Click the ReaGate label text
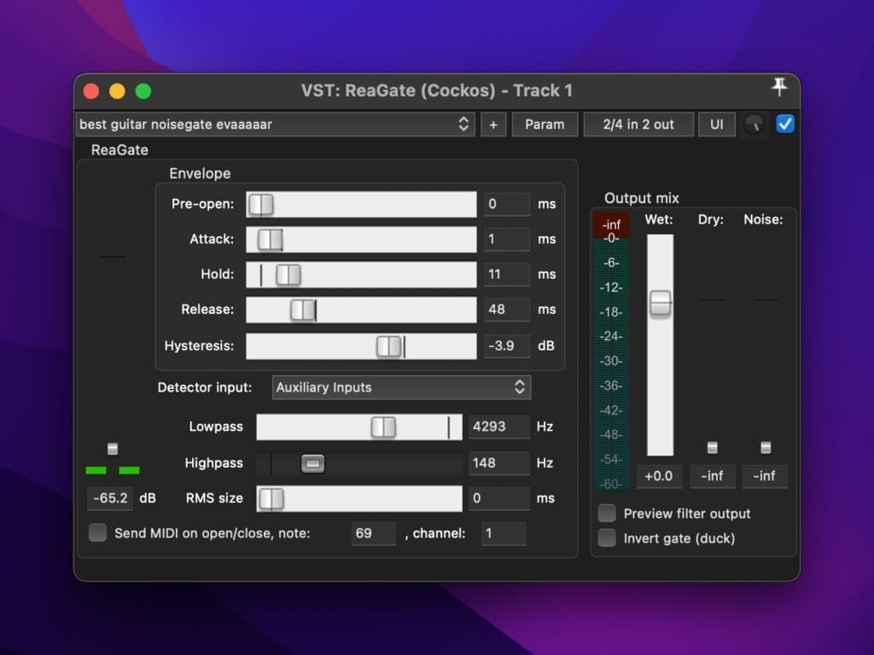The height and width of the screenshot is (655, 874). [119, 150]
